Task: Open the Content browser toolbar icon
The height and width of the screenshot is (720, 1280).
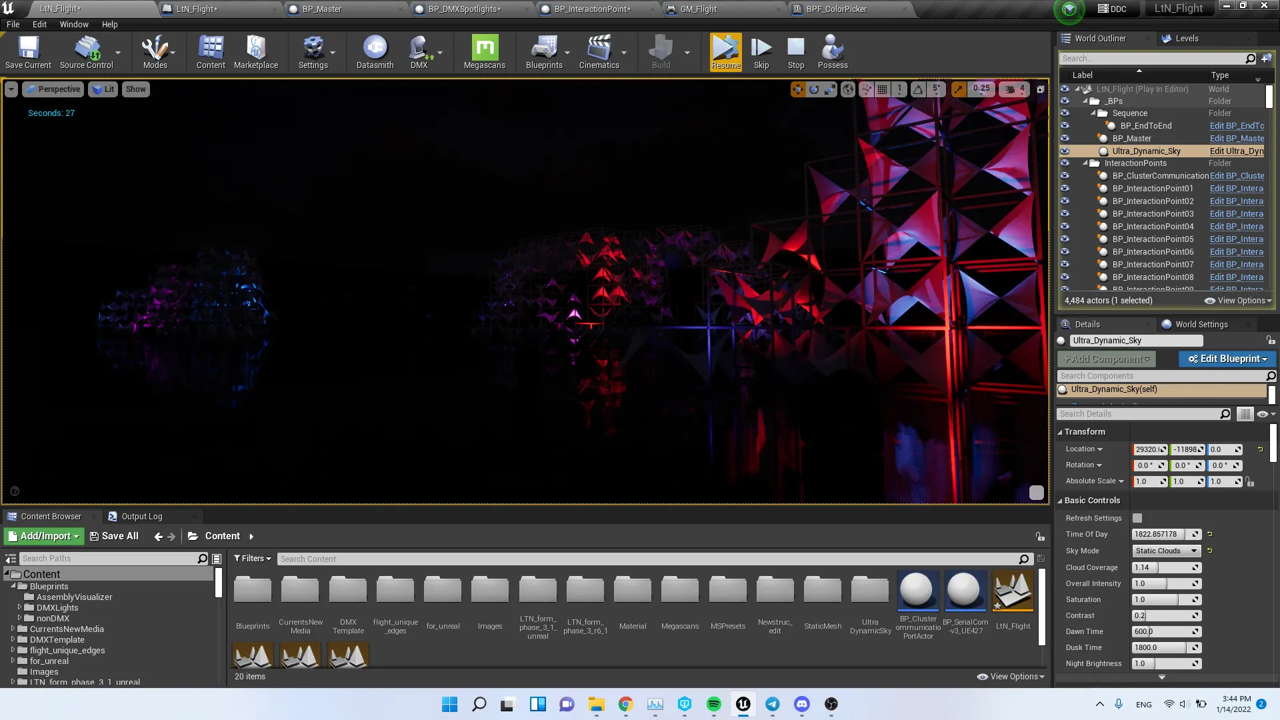Action: (211, 52)
